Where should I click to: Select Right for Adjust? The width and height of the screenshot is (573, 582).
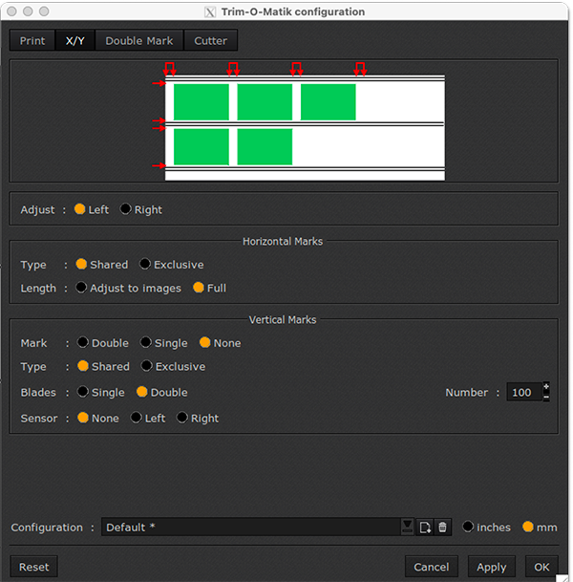coord(126,209)
